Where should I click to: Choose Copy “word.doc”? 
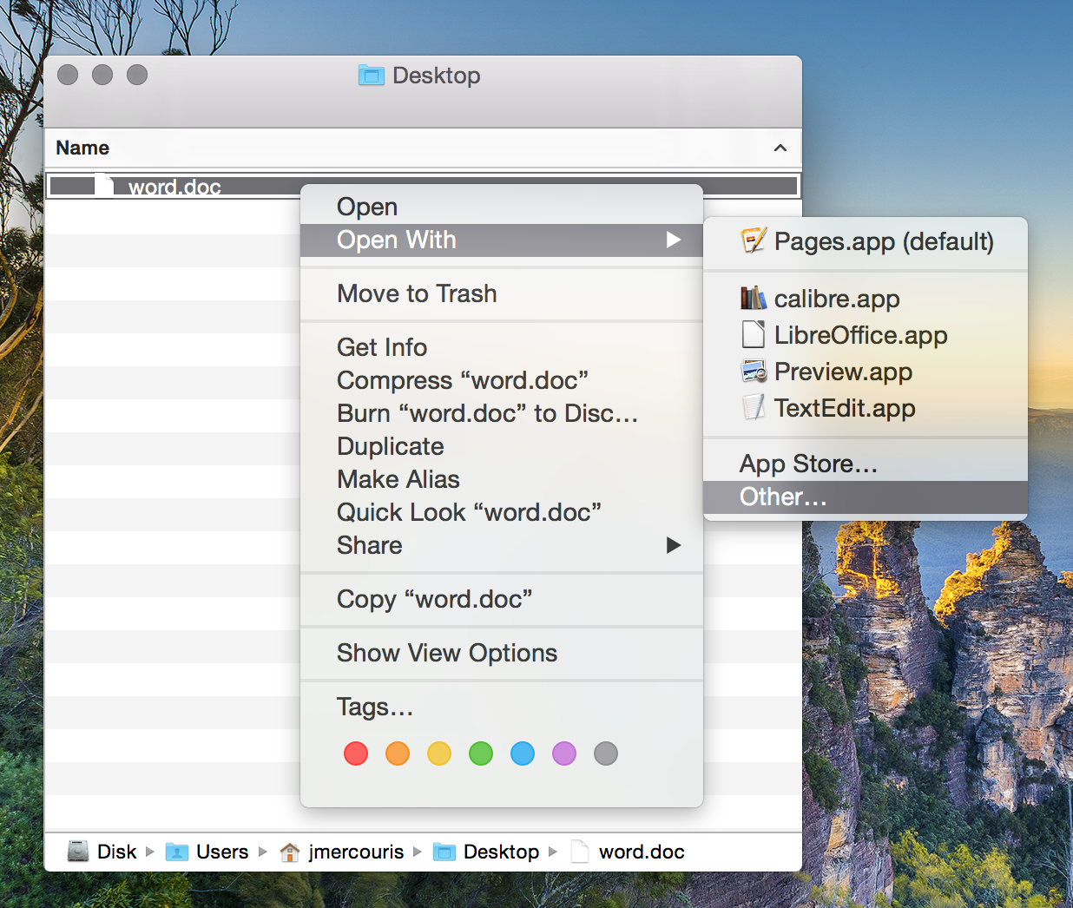coord(501,599)
